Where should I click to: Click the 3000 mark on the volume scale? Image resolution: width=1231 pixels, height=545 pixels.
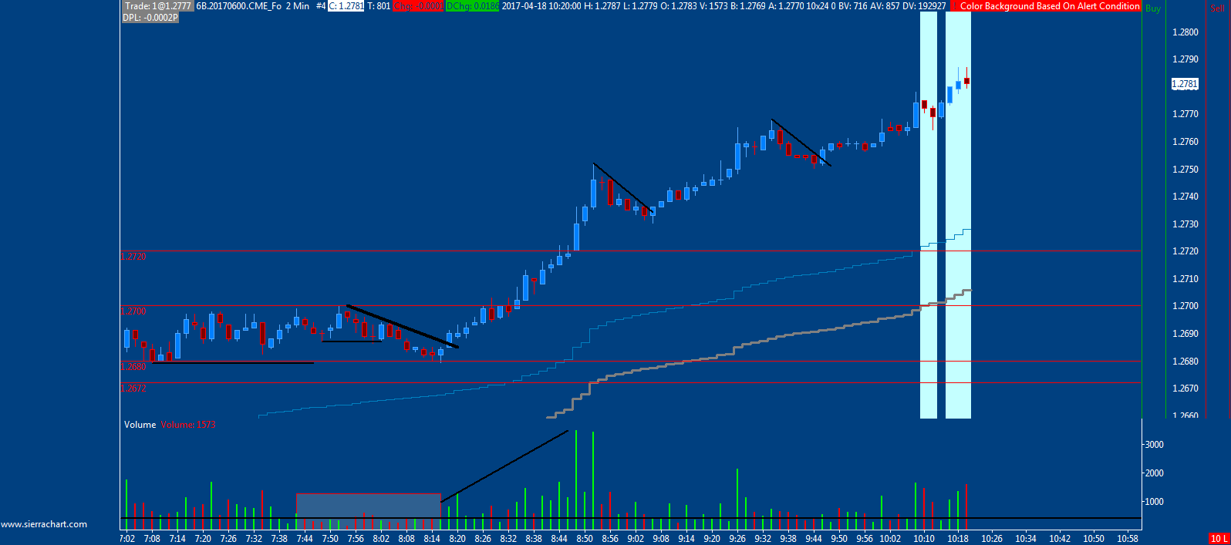1154,445
